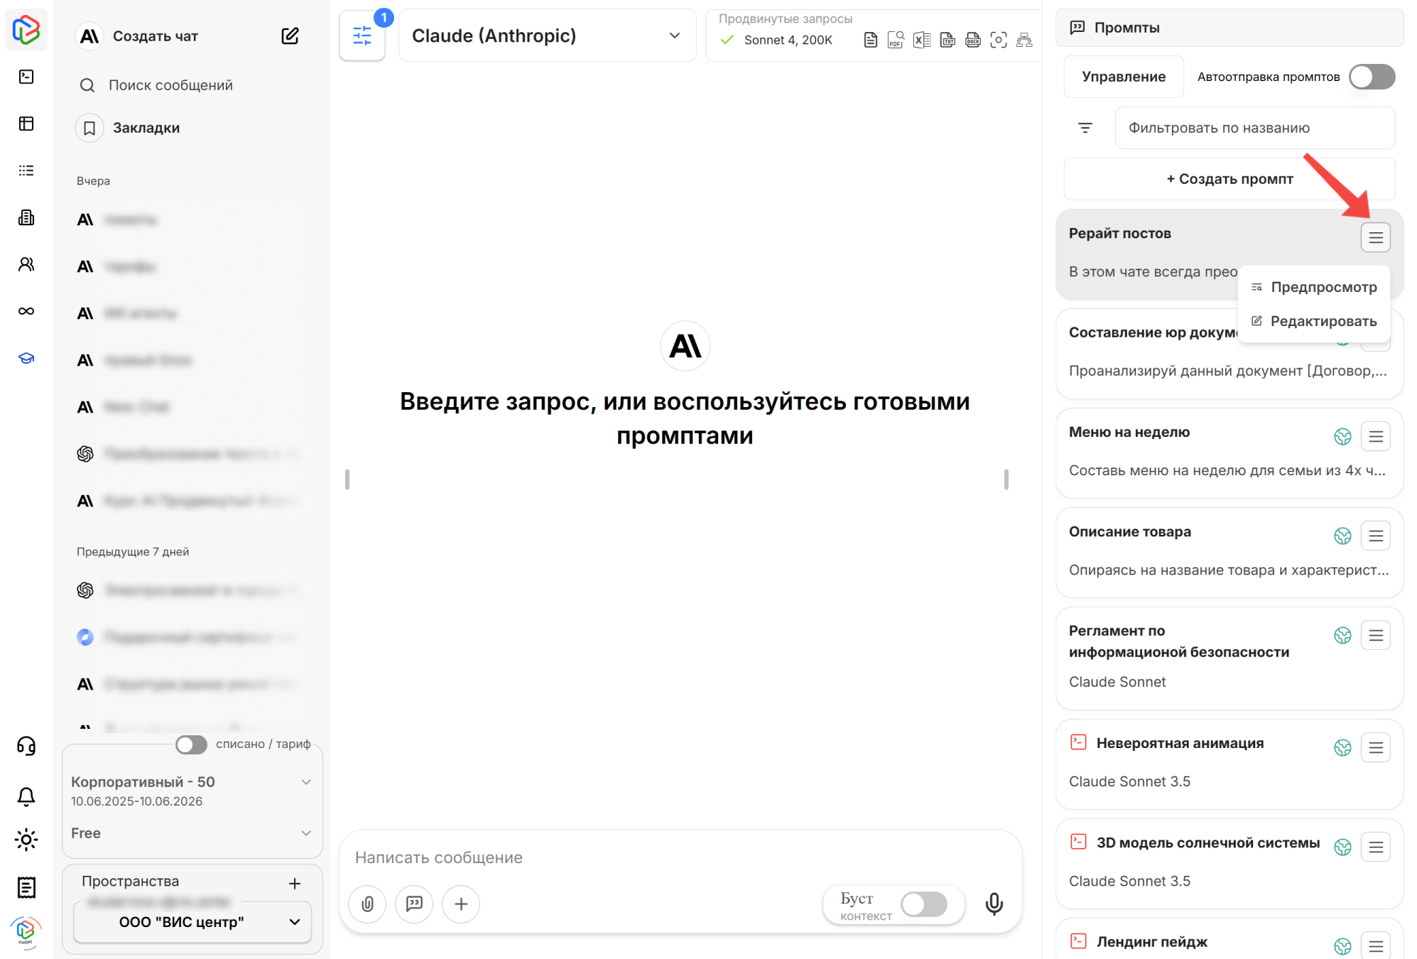Click the TXT file icon
1417x959 pixels.
click(948, 40)
